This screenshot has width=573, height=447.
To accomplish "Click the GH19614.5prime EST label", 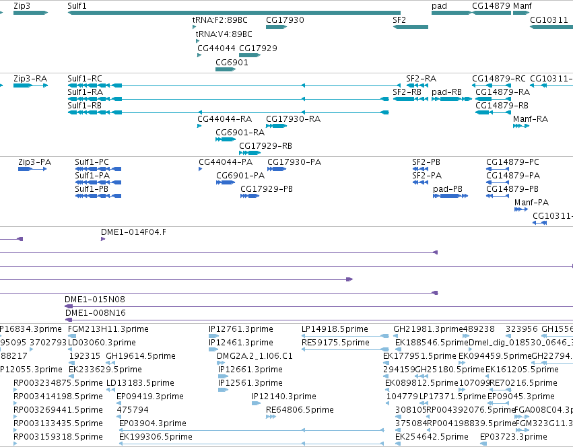I will coord(141,356).
